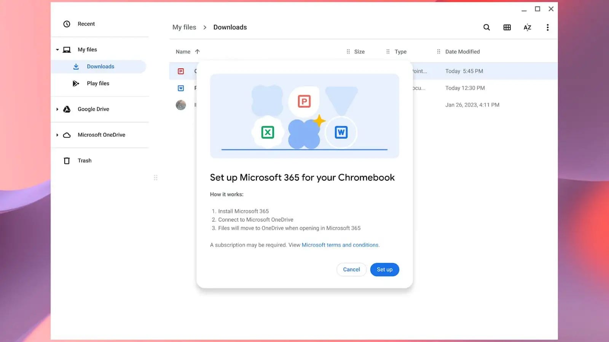This screenshot has height=342, width=609.
Task: Open file search with magnifier icon
Action: [x=486, y=27]
